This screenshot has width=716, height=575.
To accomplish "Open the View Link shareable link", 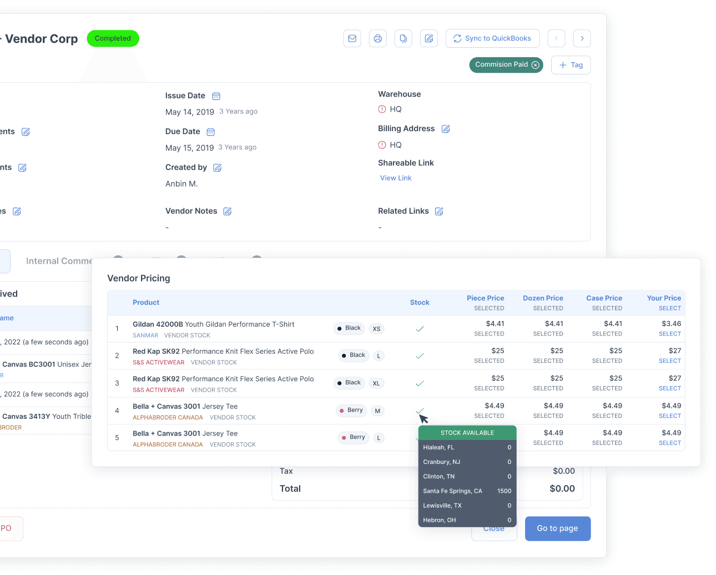I will point(396,178).
